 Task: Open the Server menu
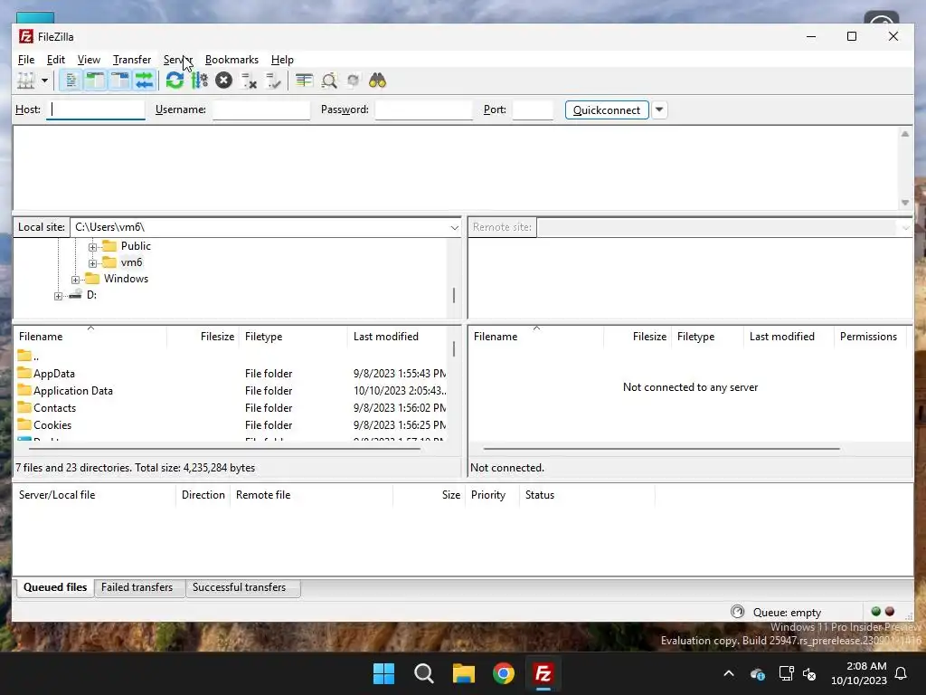178,60
